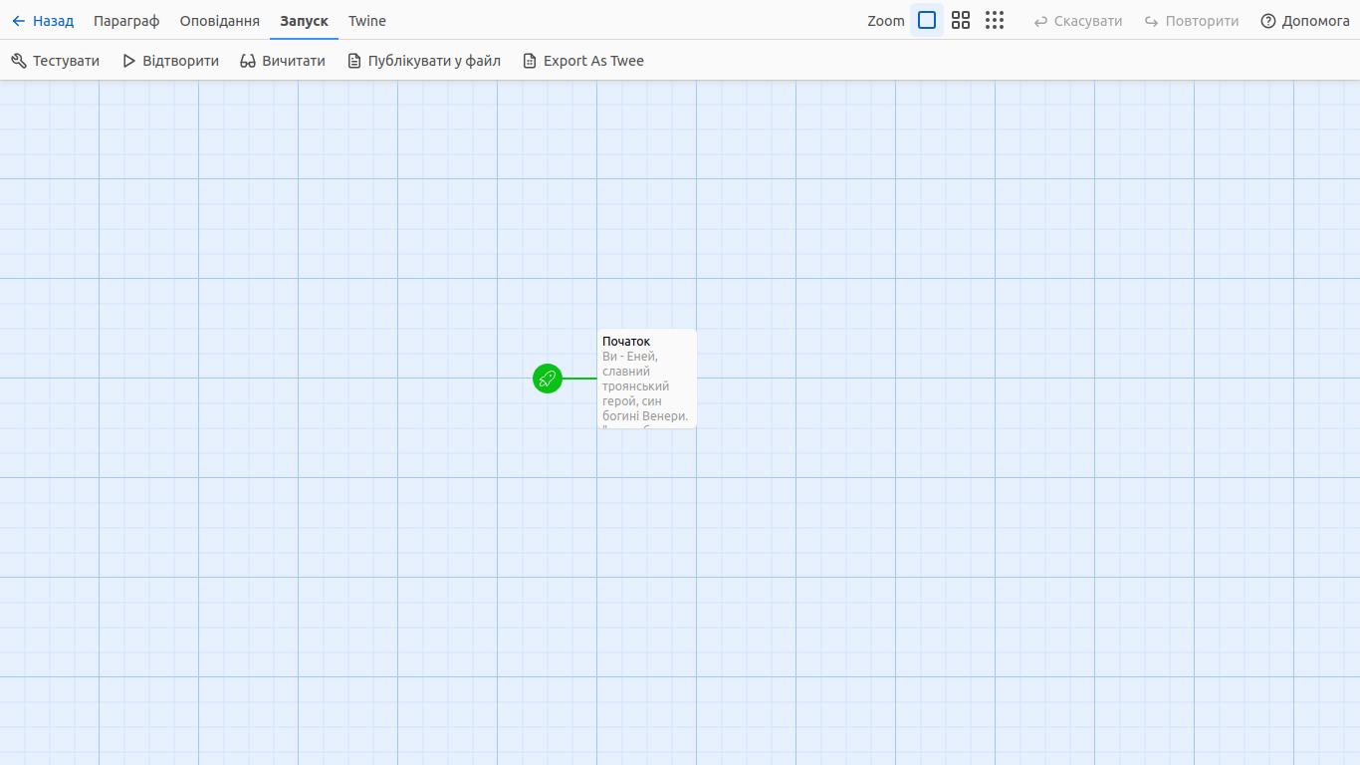
Task: Click the play triangle icon for Відтворити
Action: [129, 61]
